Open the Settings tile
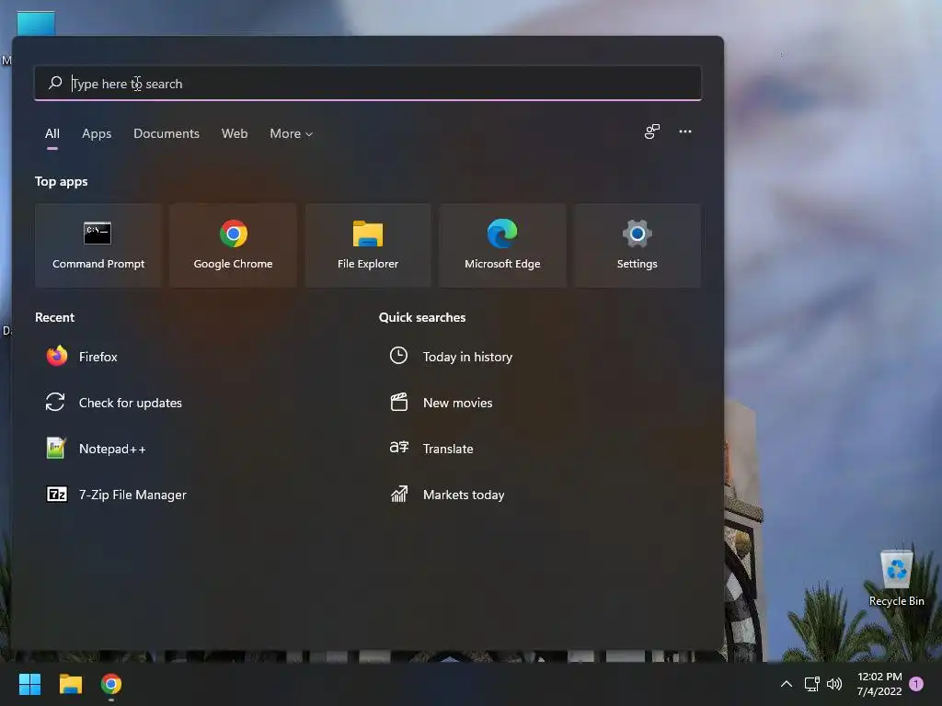Viewport: 942px width, 706px height. coord(637,245)
